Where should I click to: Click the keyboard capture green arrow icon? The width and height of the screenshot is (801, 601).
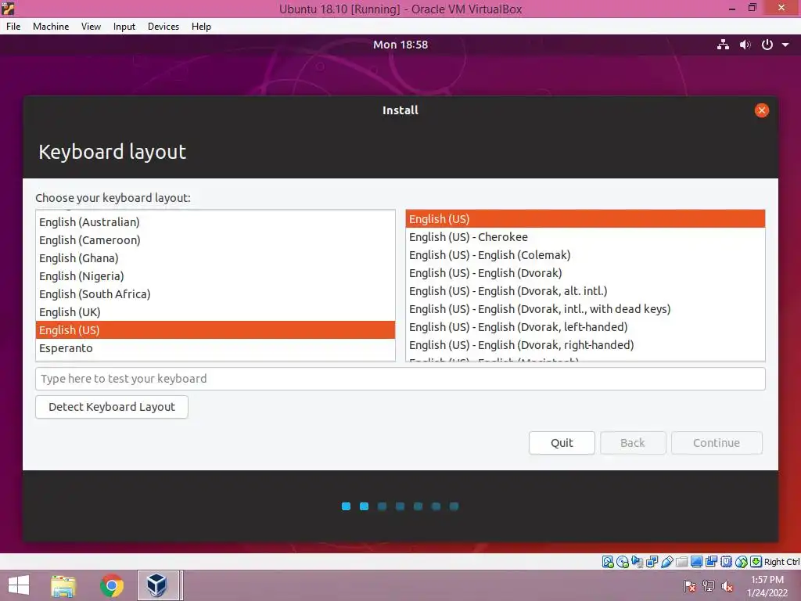click(756, 562)
